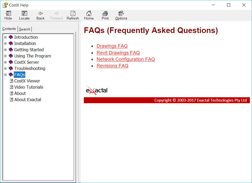Click the FAQs book icon
Screen dimensions: 252x183
[11, 75]
